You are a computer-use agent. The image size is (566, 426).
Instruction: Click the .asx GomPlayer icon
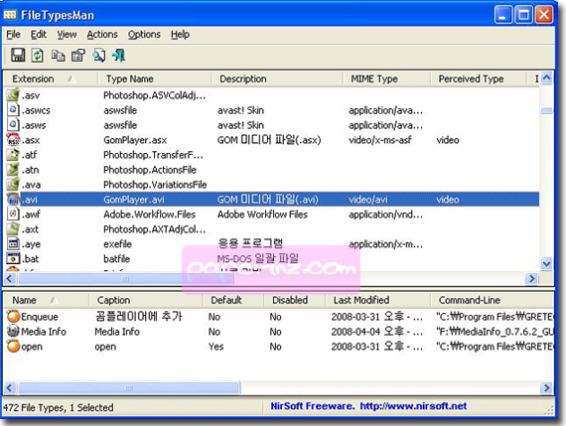point(13,140)
